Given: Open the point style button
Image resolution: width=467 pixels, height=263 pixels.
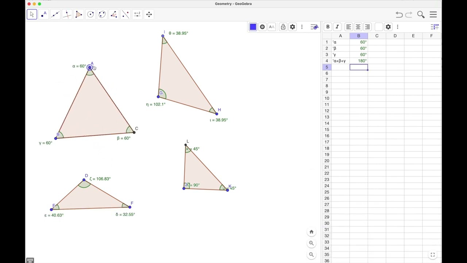Looking at the screenshot, I should [262, 27].
